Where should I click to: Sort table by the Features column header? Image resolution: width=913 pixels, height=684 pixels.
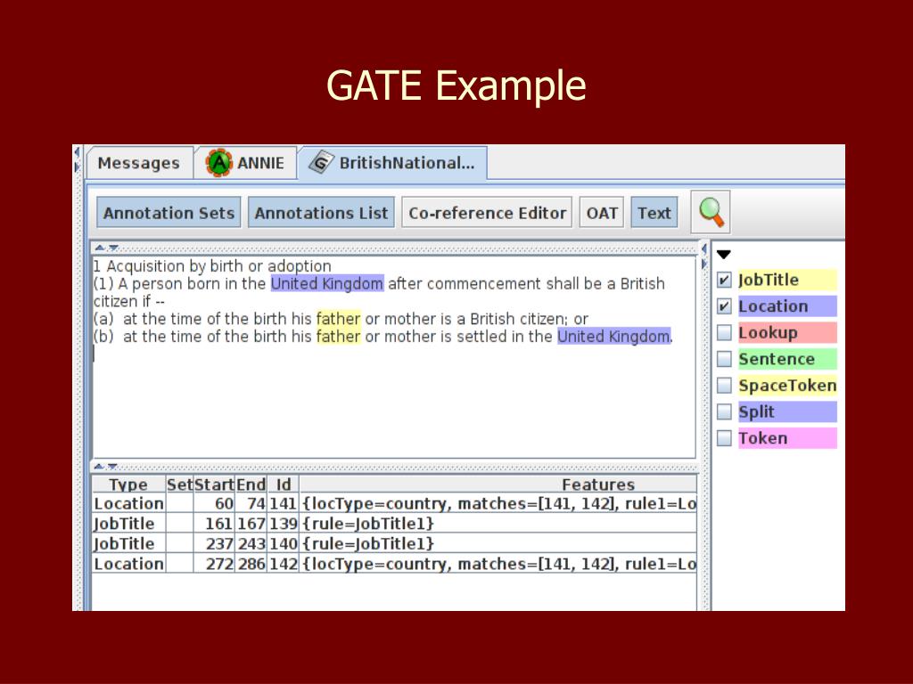(498, 484)
